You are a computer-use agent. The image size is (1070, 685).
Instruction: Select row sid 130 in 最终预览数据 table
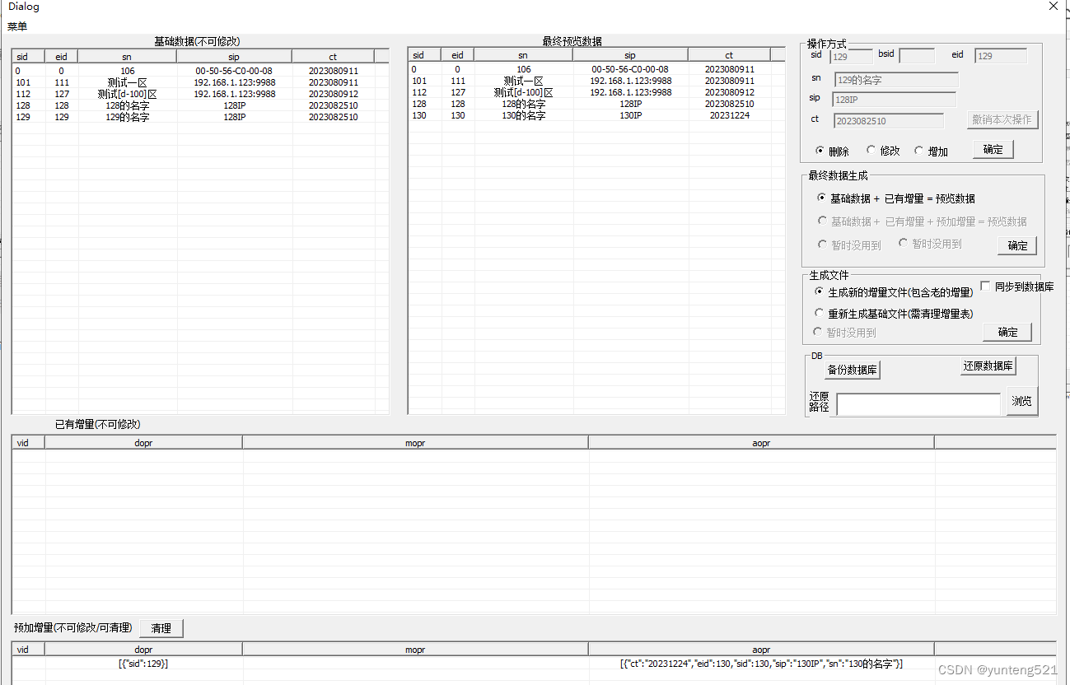point(596,115)
